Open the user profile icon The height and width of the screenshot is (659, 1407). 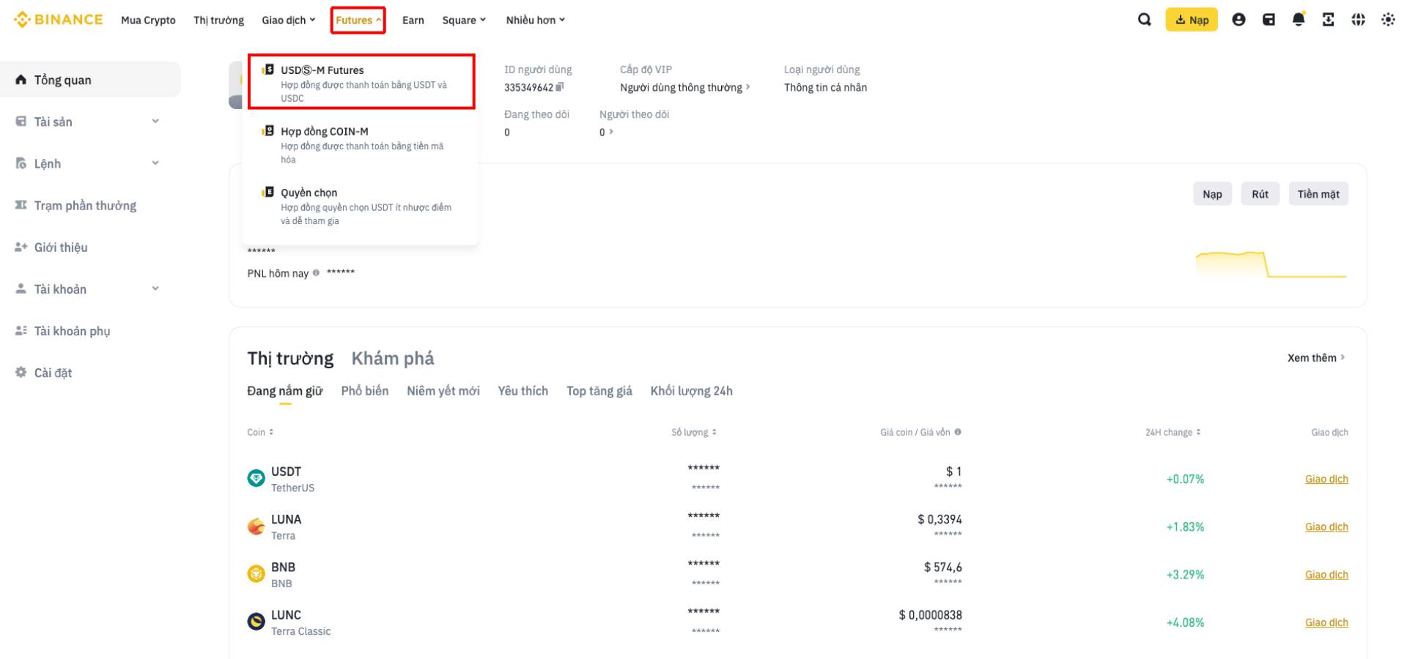pos(1238,20)
